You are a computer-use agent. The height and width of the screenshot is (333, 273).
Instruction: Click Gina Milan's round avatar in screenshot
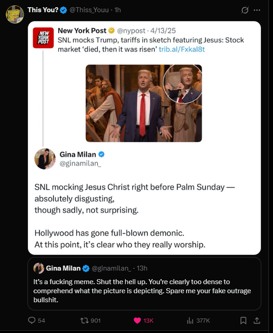(x=45, y=159)
